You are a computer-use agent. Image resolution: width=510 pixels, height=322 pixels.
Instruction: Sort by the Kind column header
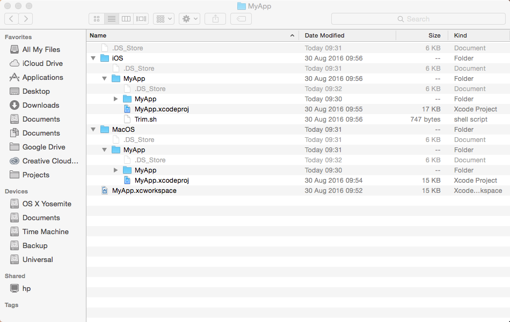pyautogui.click(x=479, y=35)
